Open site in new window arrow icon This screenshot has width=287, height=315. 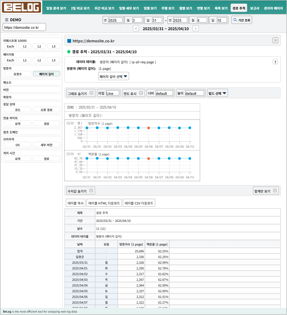[x=275, y=40]
